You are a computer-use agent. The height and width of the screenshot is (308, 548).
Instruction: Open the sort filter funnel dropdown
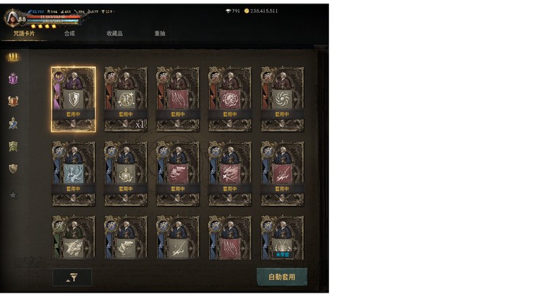tap(72, 277)
